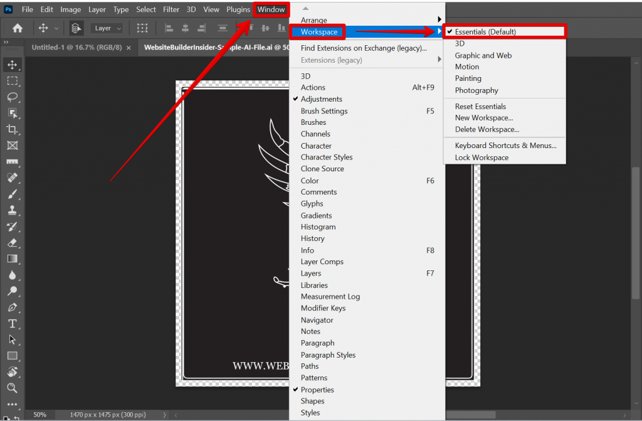Select the Crop tool
The height and width of the screenshot is (421, 642).
(x=11, y=129)
